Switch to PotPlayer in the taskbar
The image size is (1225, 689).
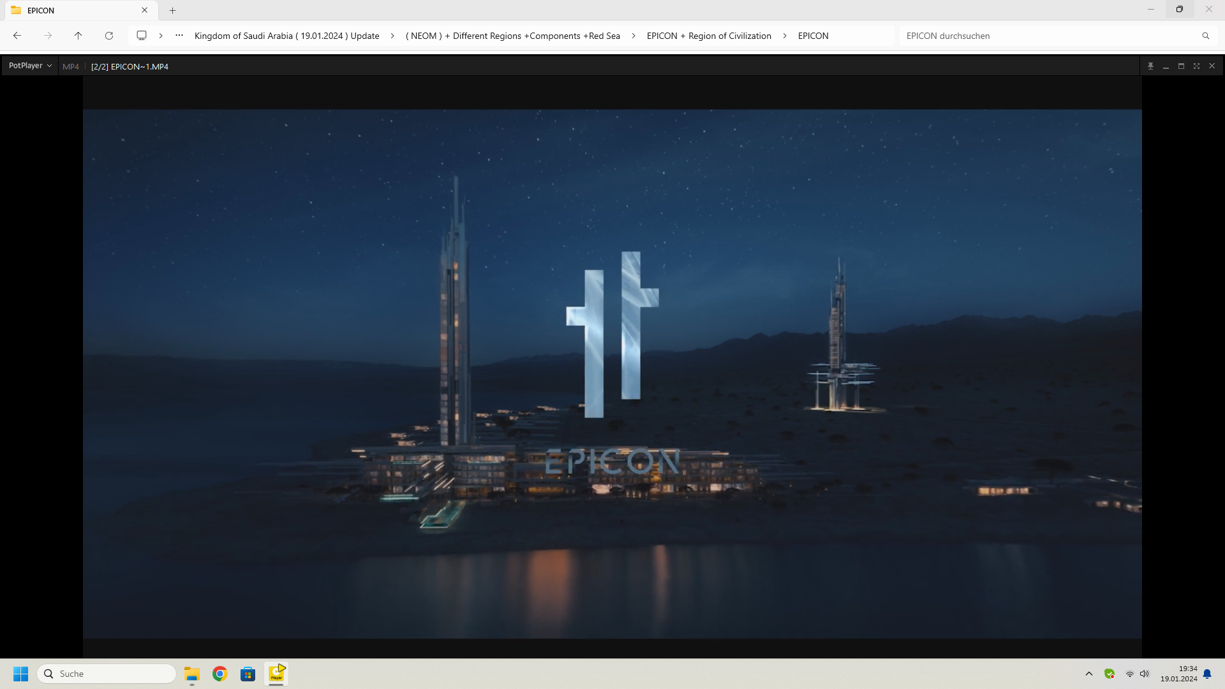[x=276, y=674]
